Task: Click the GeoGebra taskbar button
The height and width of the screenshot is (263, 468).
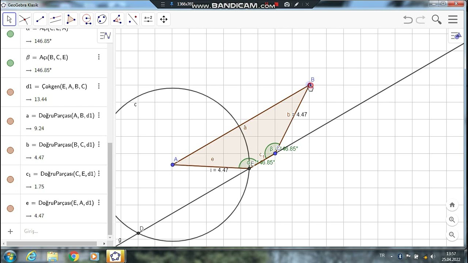Action: pyautogui.click(x=116, y=256)
